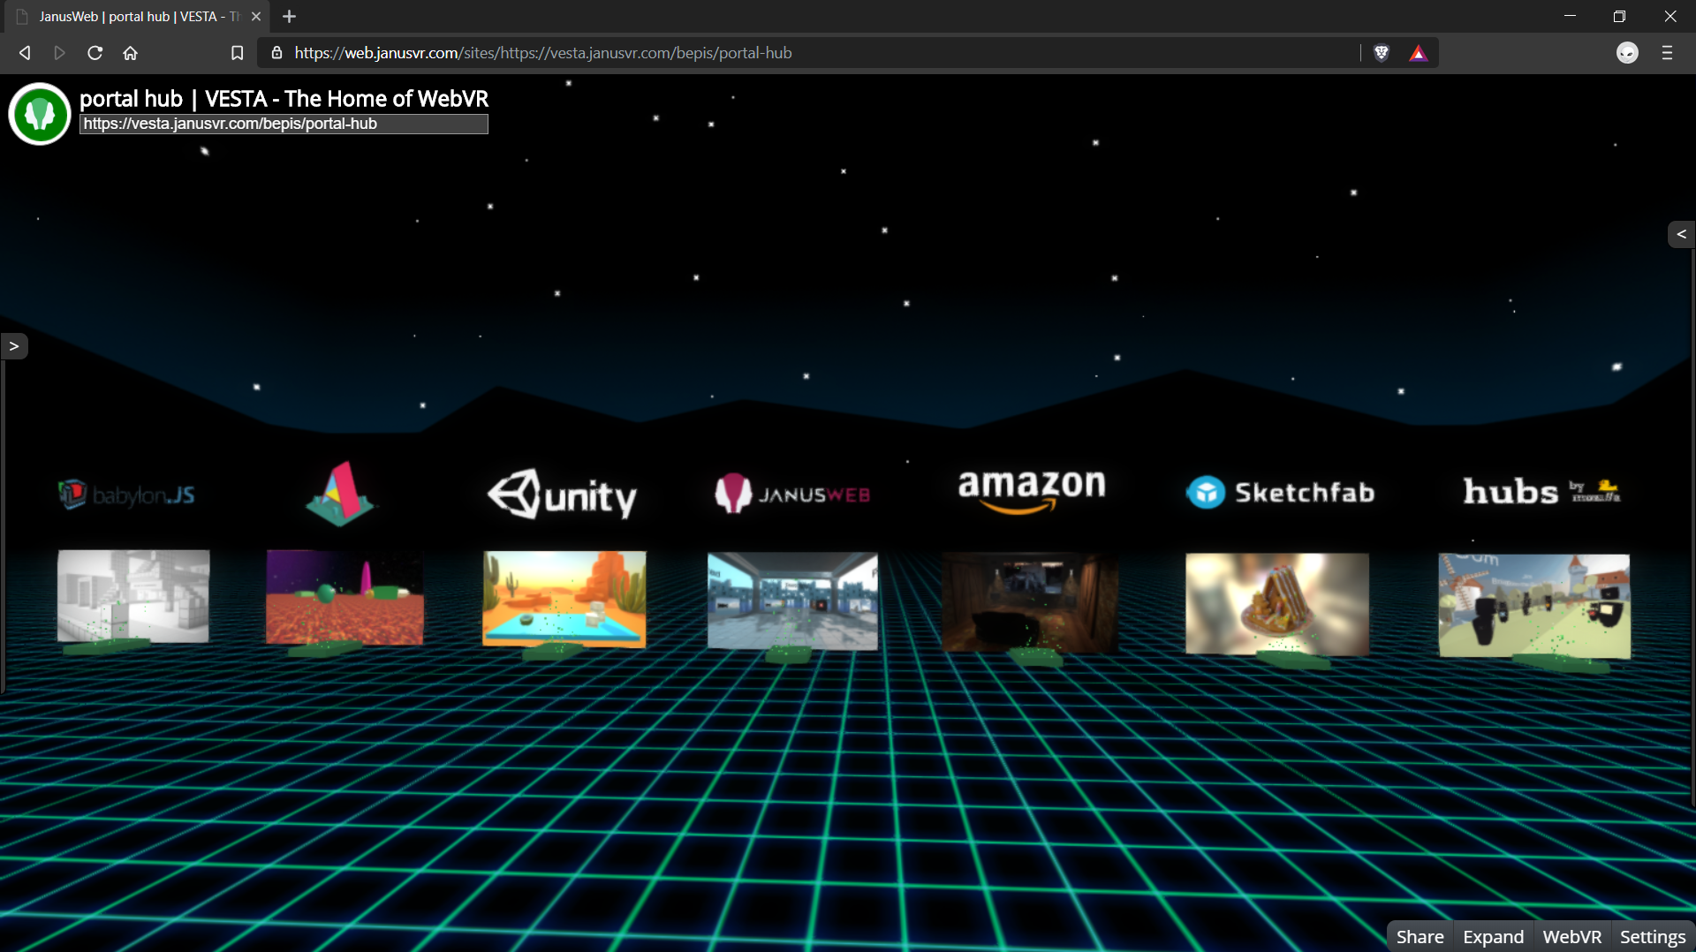
Task: Open the browser hamburger menu
Action: 1667,53
